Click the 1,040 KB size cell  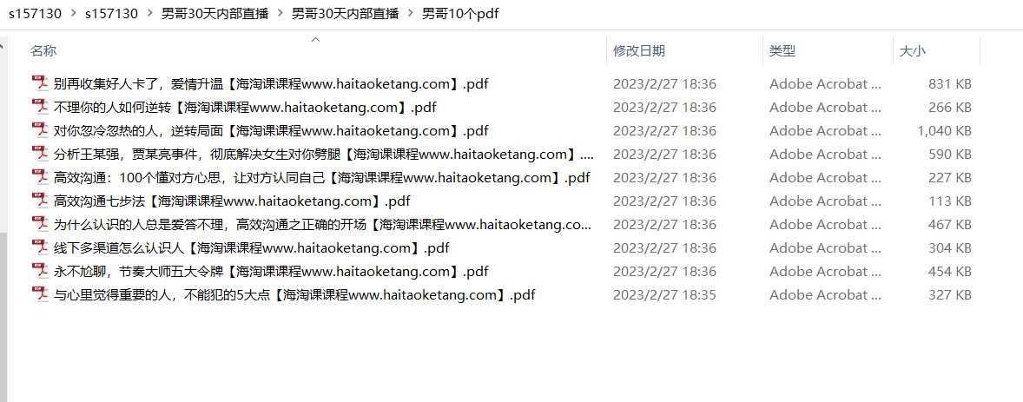point(944,130)
